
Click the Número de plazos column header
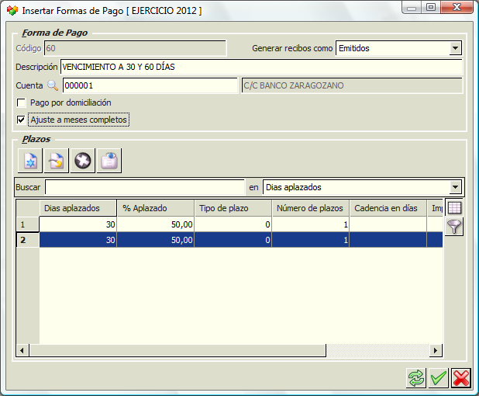click(311, 208)
